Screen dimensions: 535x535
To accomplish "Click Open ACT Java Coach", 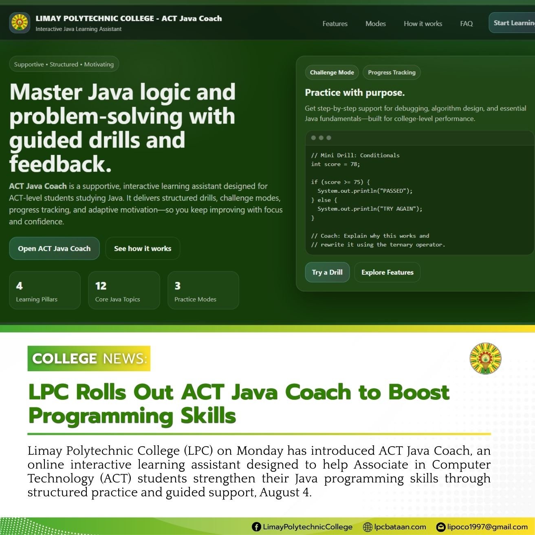I will [54, 248].
